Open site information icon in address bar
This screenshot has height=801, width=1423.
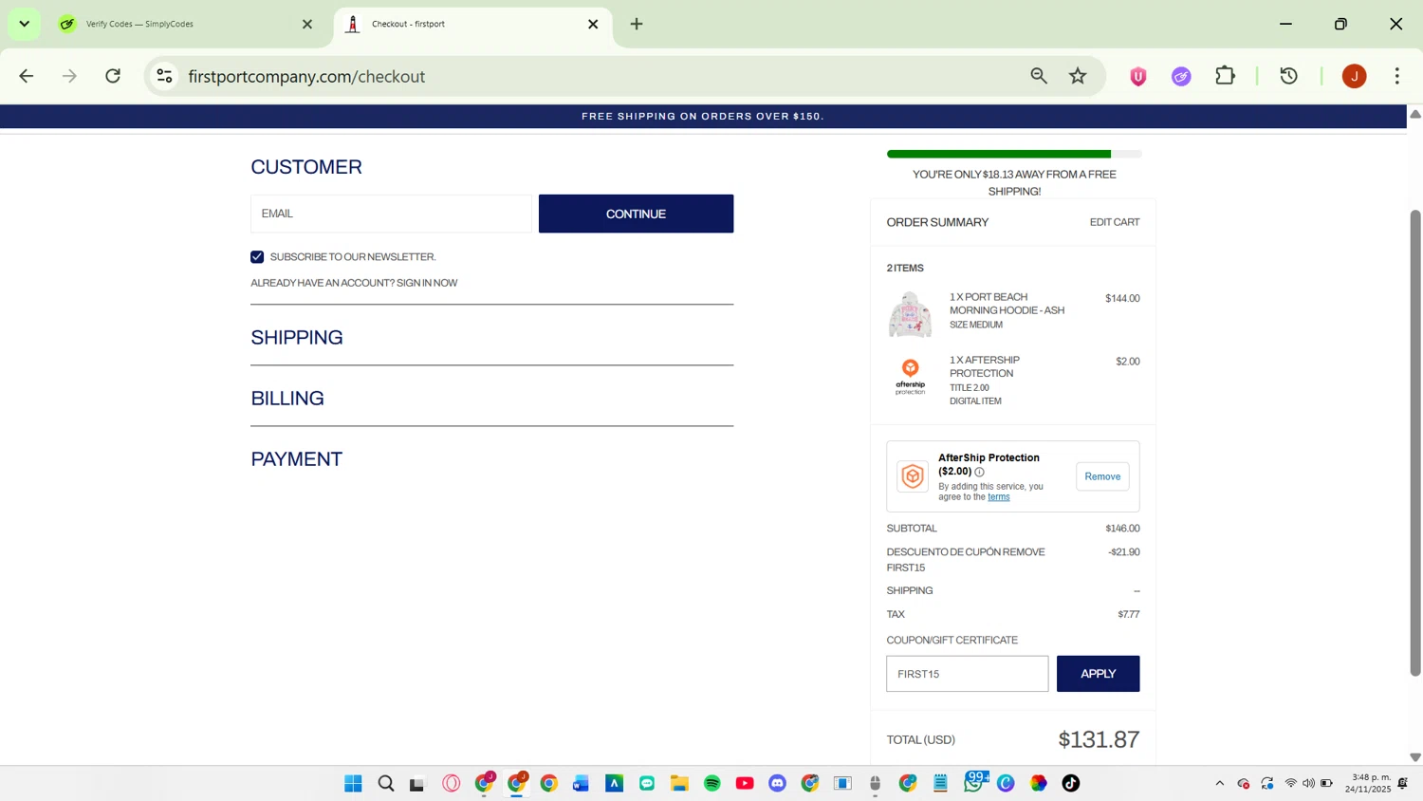pos(164,76)
